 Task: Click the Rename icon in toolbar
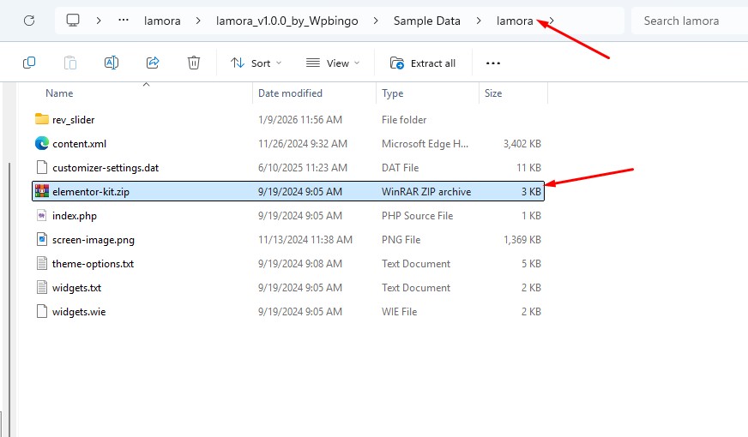click(x=112, y=63)
